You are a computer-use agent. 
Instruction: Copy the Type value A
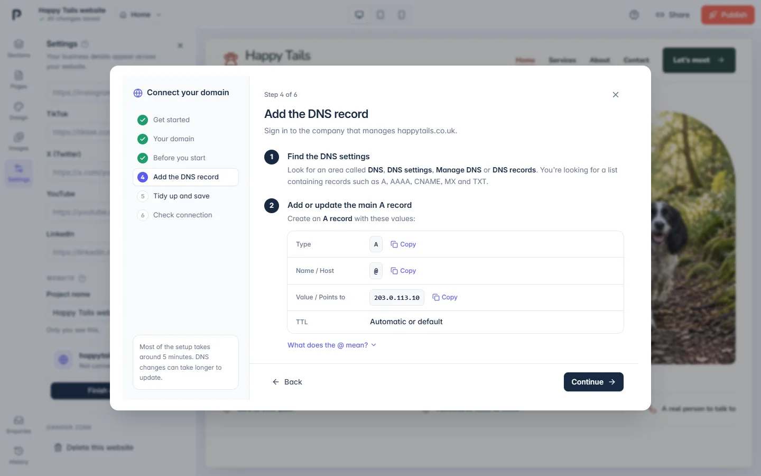coord(403,244)
